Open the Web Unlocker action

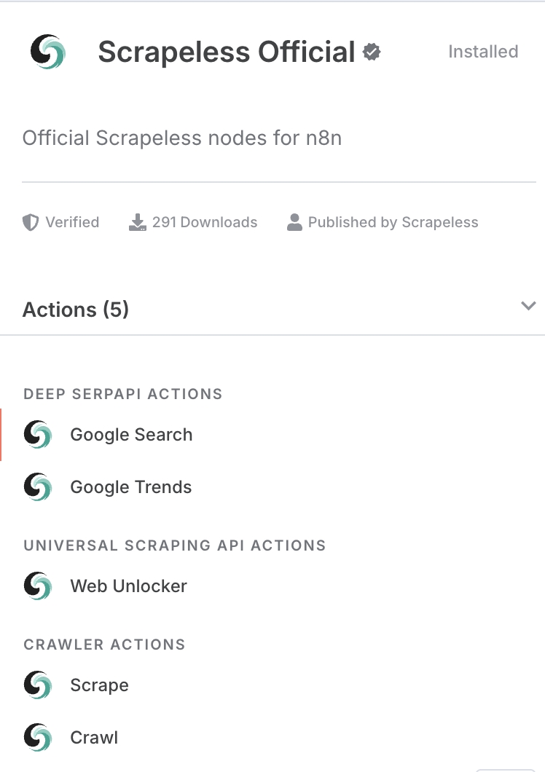click(x=128, y=586)
